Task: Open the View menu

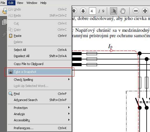Action: [x=20, y=3]
